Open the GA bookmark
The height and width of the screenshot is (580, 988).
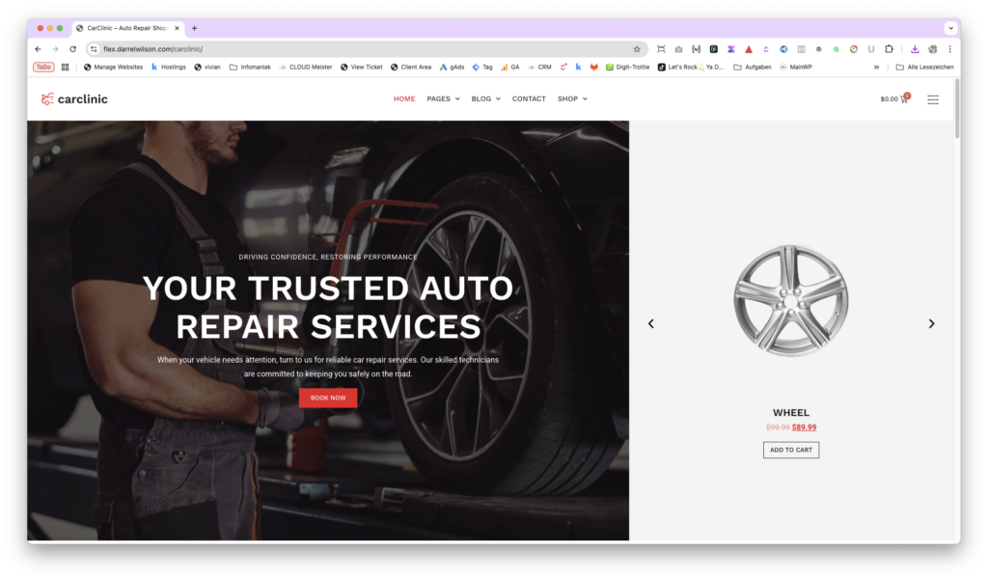click(509, 67)
